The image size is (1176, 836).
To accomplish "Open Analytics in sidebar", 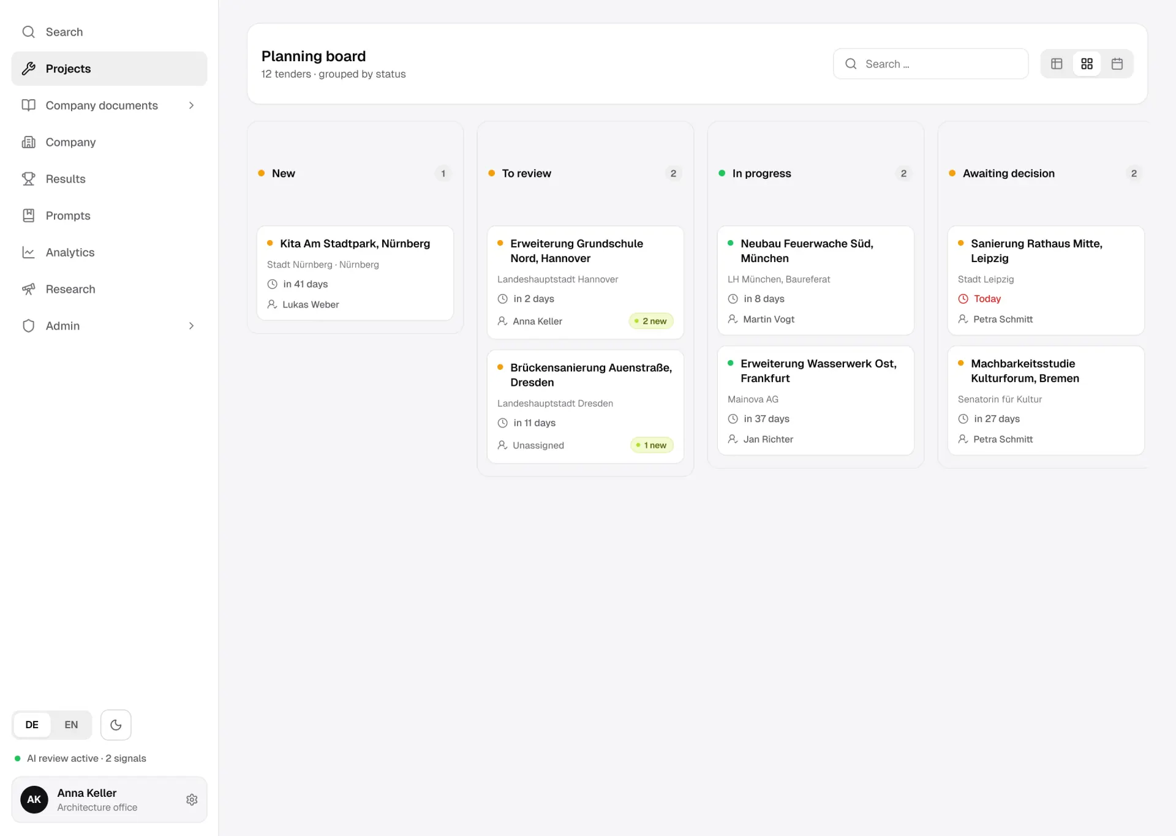I will 109,252.
